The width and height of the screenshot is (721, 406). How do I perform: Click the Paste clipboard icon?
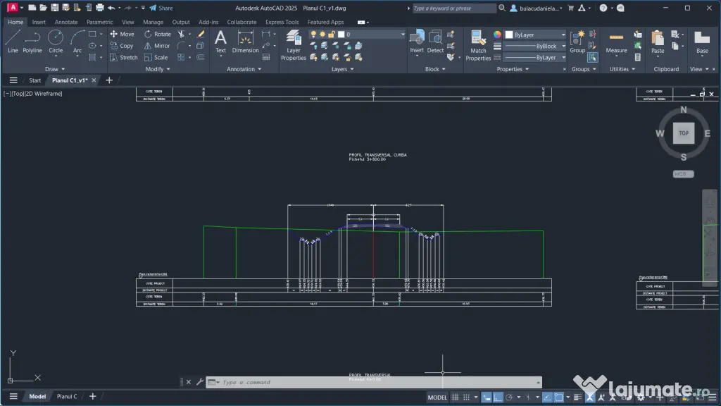658,42
